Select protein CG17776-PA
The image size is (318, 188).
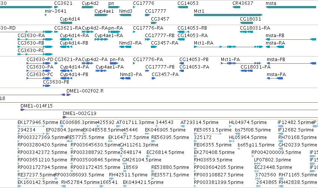click(148, 59)
